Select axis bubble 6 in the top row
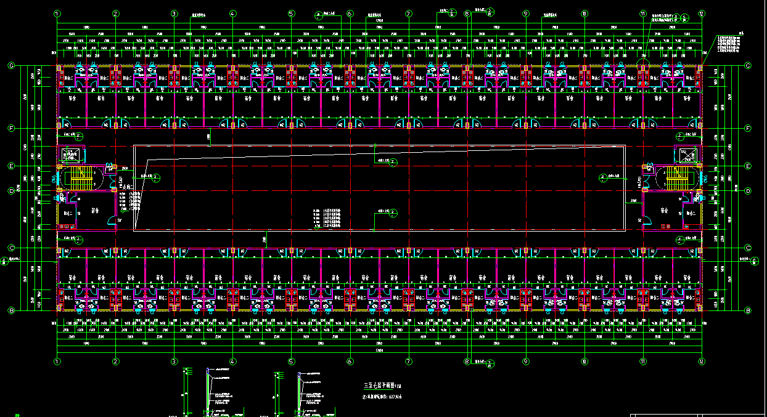Screen dimensions: 767x417 350,13
